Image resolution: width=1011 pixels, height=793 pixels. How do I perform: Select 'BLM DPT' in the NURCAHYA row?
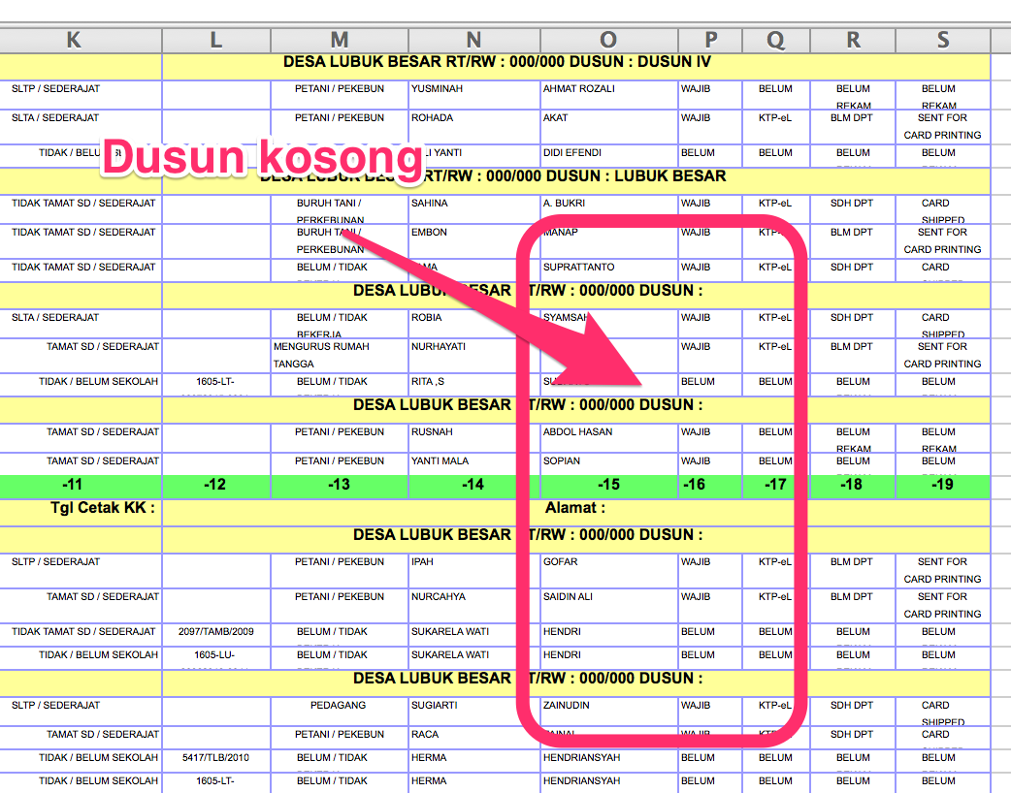point(853,606)
